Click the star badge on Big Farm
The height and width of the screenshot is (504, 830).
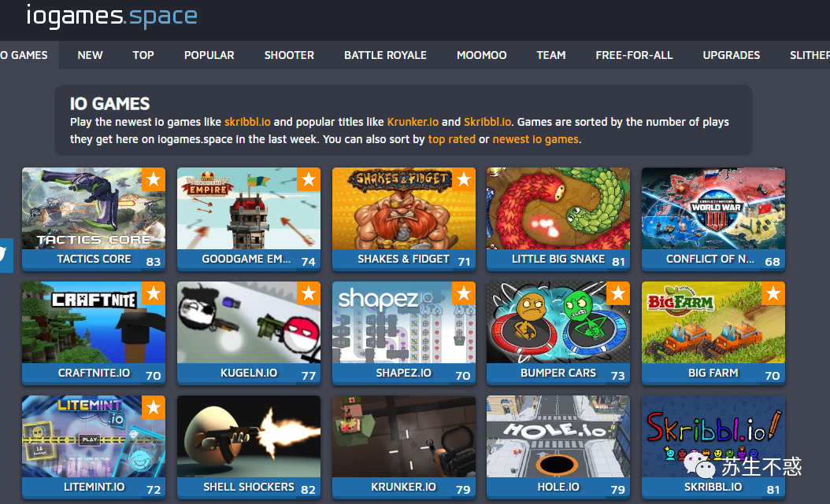[773, 293]
